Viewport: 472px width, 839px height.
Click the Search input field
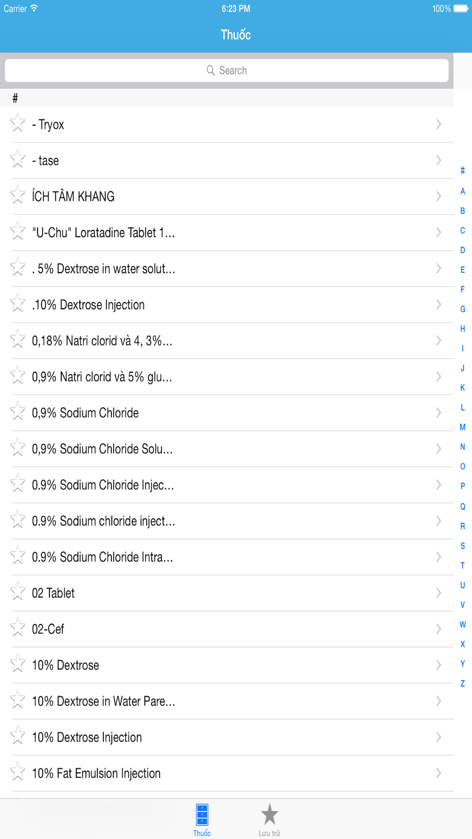pyautogui.click(x=227, y=70)
